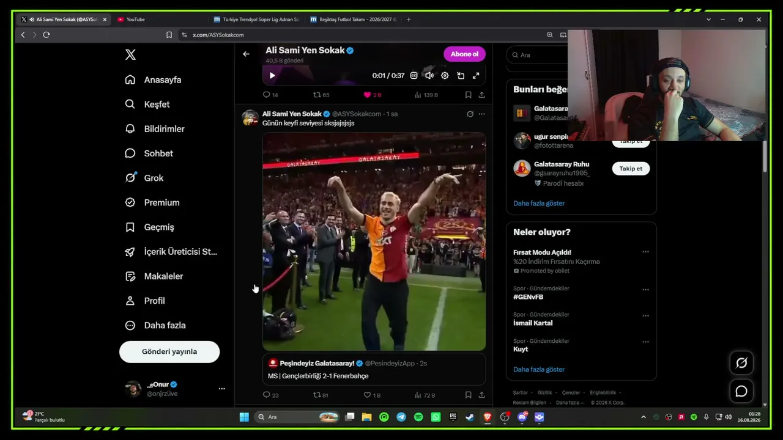Bookmark the Günün keyfi seviyesi post
Viewport: 783px width, 440px height.
pyautogui.click(x=468, y=395)
